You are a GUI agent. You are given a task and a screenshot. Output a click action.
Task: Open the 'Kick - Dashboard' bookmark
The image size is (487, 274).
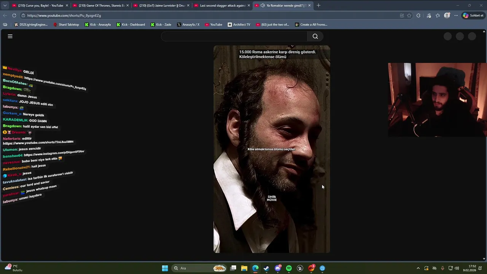[131, 25]
